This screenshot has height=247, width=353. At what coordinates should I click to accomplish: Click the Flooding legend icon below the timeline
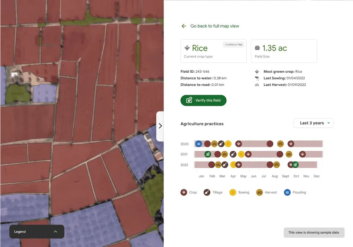pos(288,192)
